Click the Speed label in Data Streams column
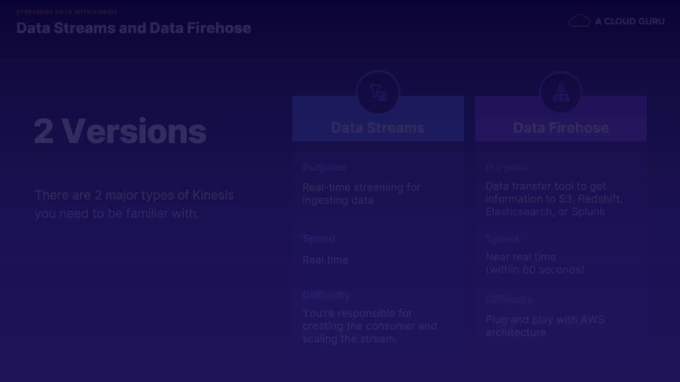The width and height of the screenshot is (680, 382). click(319, 239)
